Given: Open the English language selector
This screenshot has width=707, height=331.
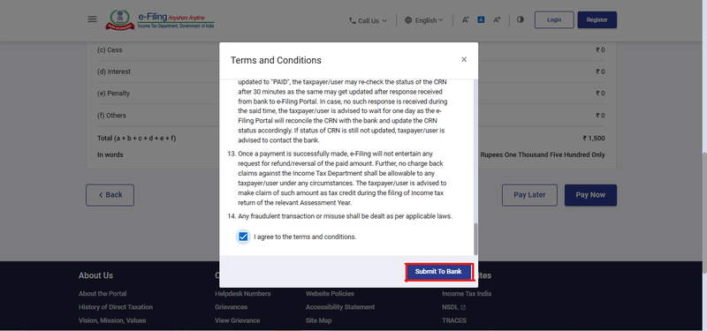Looking at the screenshot, I should [x=424, y=20].
